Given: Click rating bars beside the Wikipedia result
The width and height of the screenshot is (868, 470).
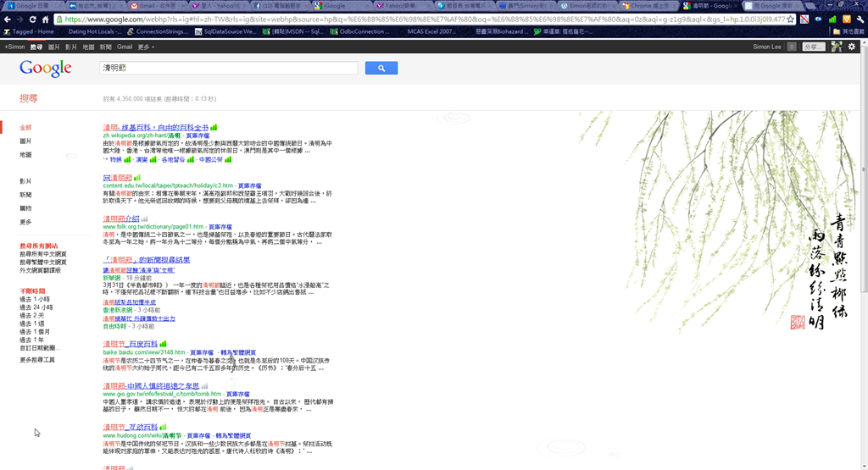Looking at the screenshot, I should (x=214, y=128).
